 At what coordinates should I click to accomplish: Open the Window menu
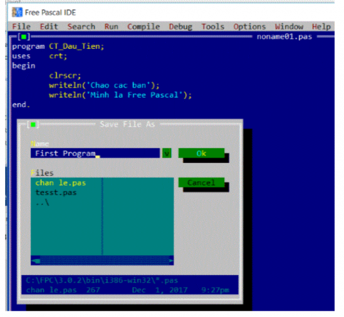click(289, 26)
